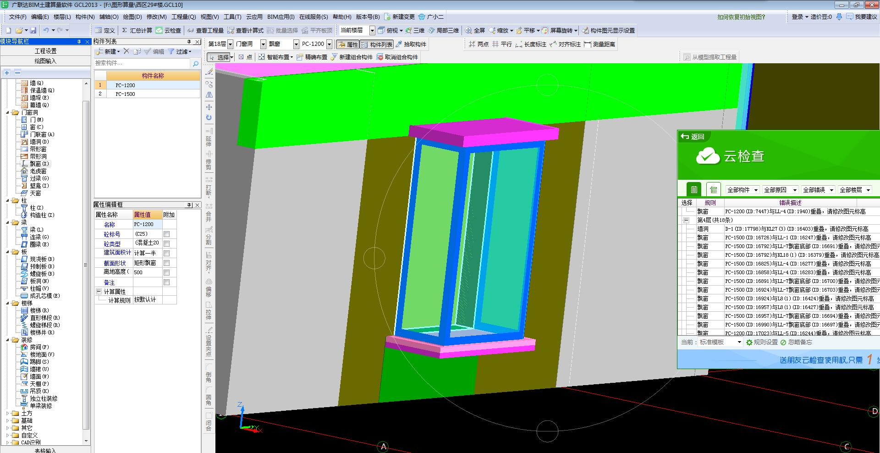The height and width of the screenshot is (453, 880).
Task: Click 新建组合构件 new composite component
Action: 352,57
